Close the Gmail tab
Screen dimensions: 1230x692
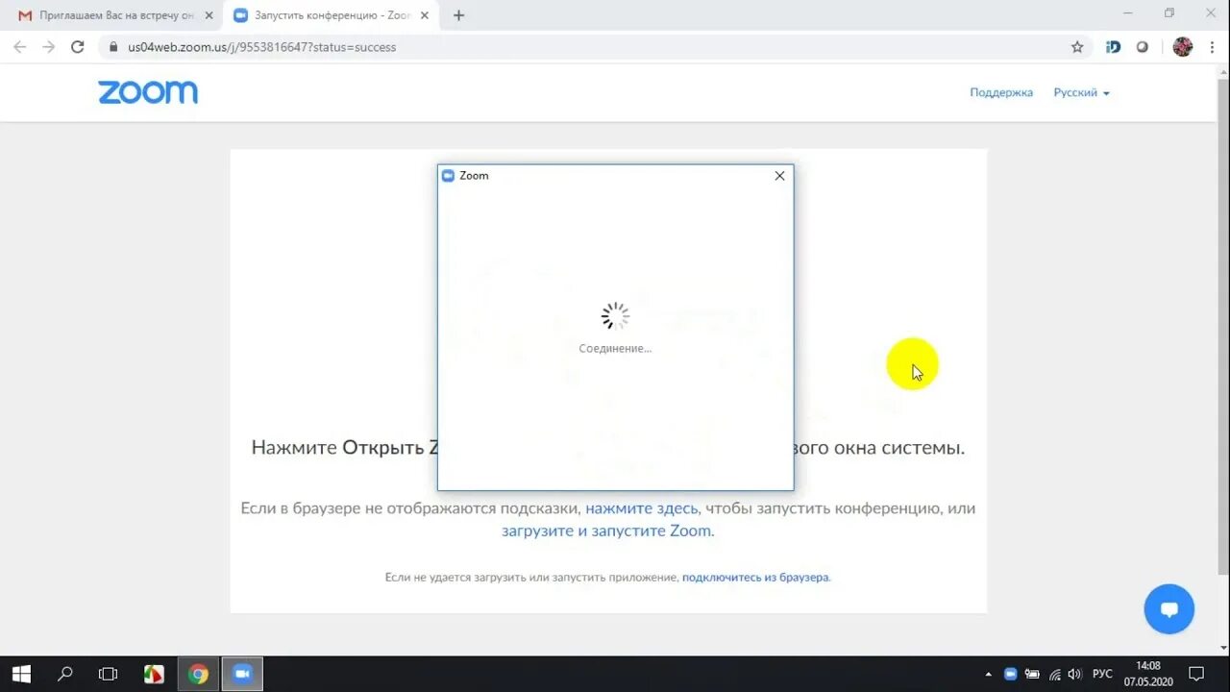click(x=209, y=15)
